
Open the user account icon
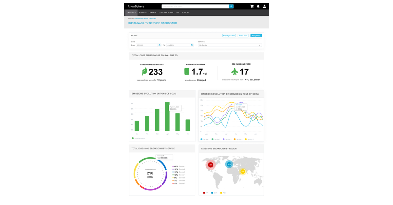click(x=265, y=6)
